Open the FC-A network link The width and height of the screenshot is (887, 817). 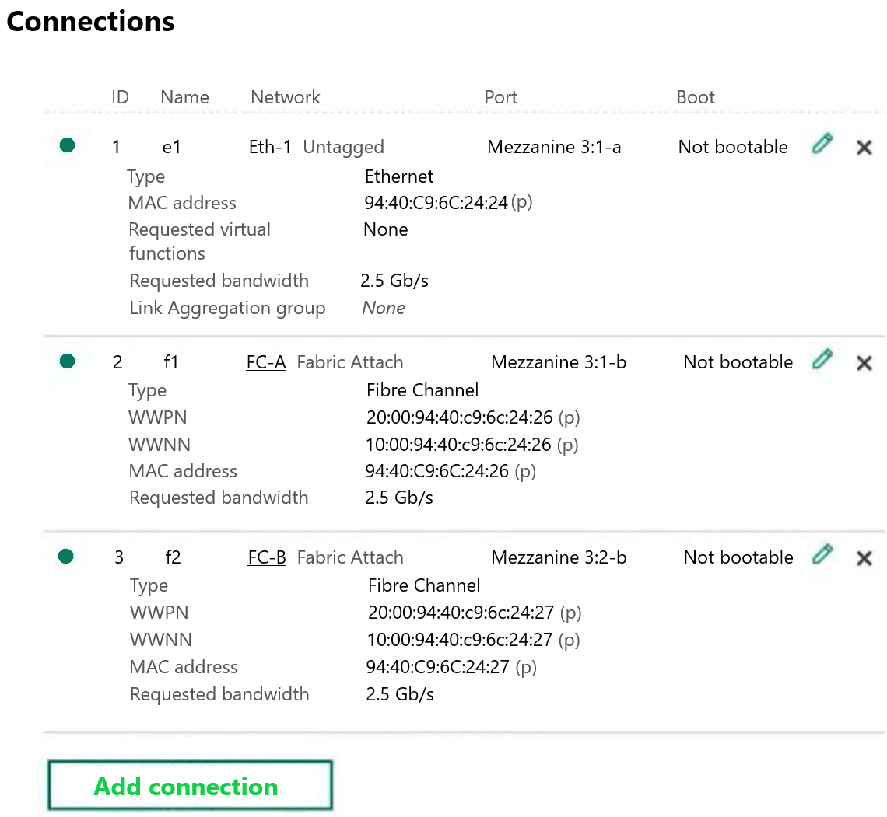(266, 362)
